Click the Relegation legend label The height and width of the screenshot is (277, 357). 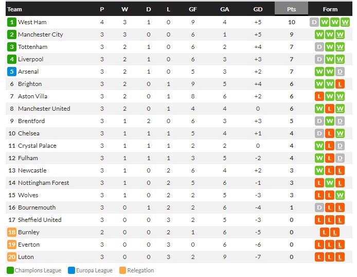point(140,270)
